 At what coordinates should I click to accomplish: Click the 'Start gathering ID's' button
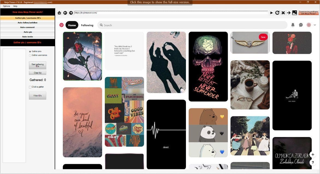click(x=37, y=65)
